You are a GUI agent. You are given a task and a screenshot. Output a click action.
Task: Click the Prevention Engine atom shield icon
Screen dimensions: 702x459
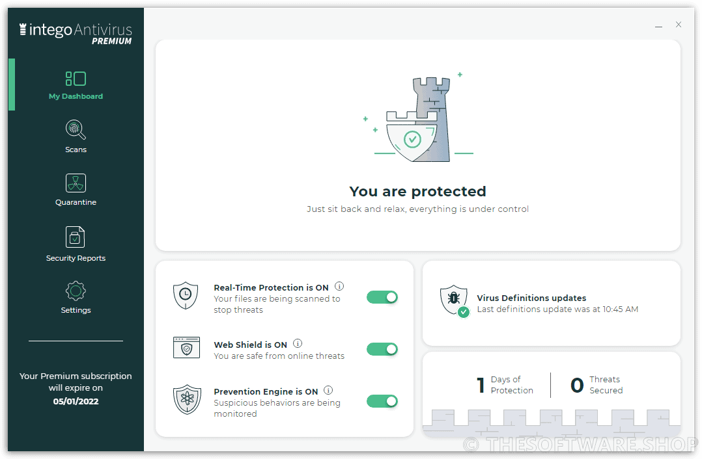(x=187, y=399)
